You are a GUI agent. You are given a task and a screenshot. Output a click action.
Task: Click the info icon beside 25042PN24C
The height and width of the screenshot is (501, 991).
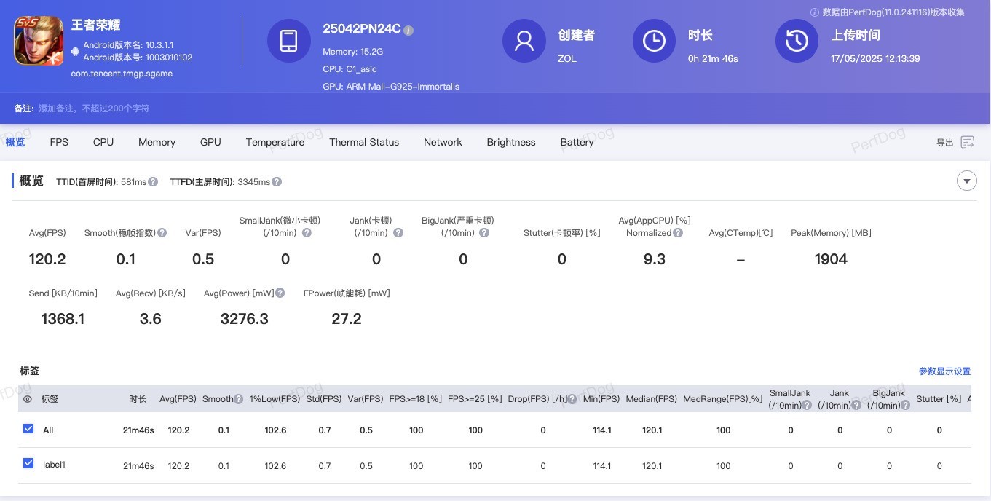coord(409,31)
